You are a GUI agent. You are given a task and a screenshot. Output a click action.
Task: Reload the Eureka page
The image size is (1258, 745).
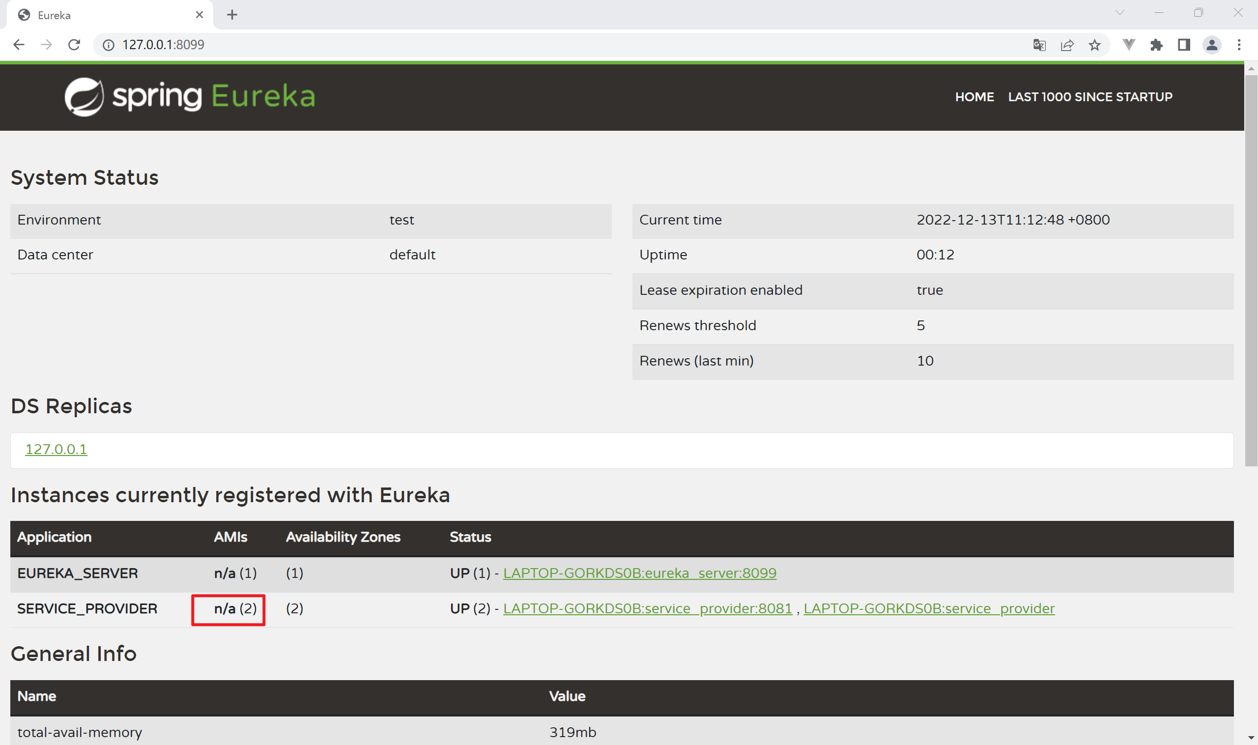tap(74, 45)
